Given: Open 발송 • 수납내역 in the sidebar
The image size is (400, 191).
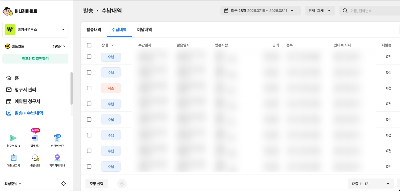Looking at the screenshot, I should pyautogui.click(x=25, y=113).
